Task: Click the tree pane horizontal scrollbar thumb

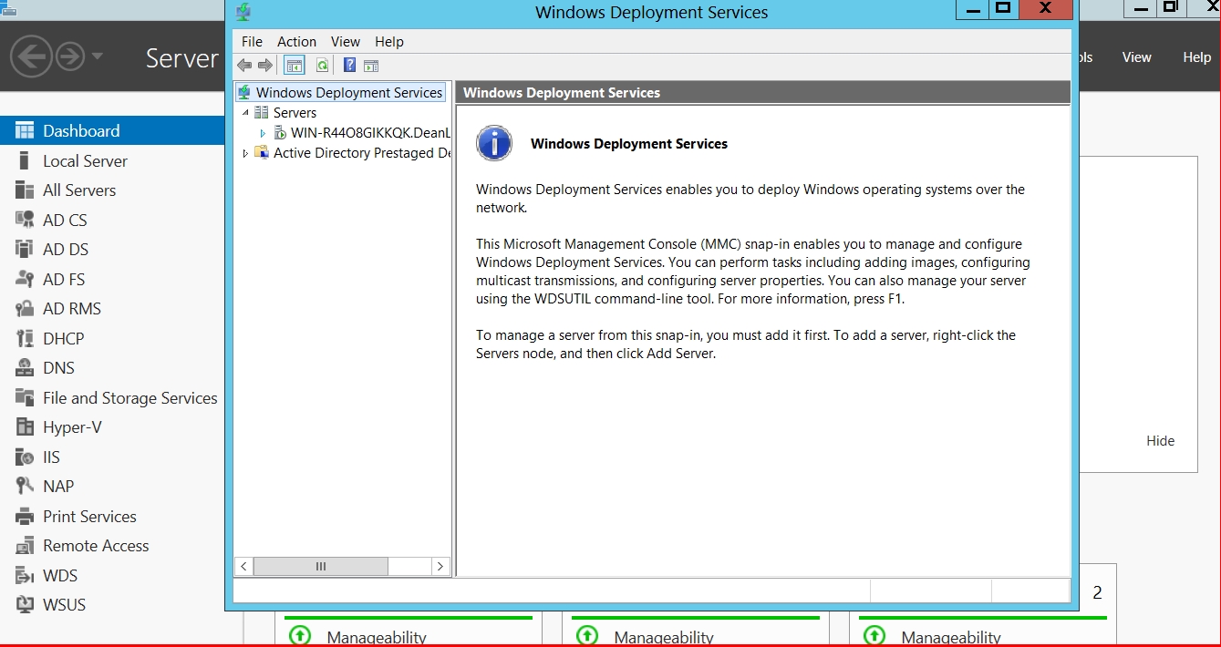Action: tap(321, 567)
